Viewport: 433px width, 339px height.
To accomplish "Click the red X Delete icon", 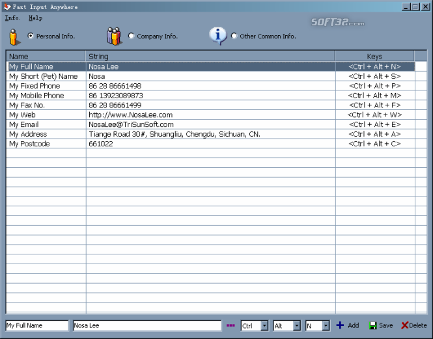I will click(404, 325).
